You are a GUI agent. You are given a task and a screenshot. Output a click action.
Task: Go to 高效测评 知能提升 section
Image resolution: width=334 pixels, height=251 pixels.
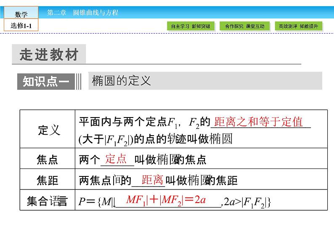(299, 26)
